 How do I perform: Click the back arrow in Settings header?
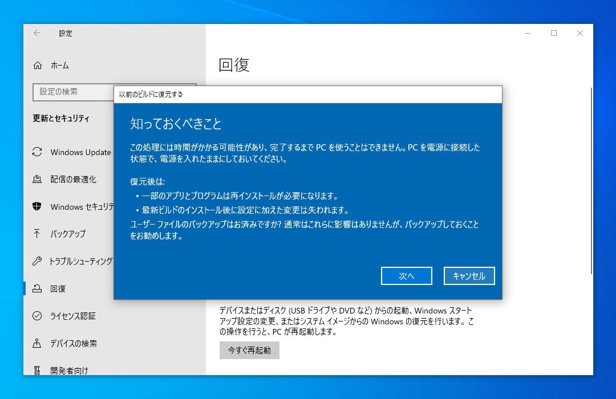[37, 33]
